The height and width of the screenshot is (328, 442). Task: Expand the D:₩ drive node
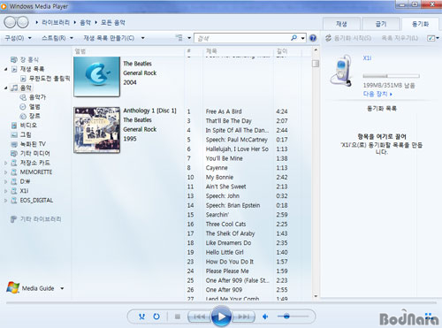pyautogui.click(x=5, y=182)
